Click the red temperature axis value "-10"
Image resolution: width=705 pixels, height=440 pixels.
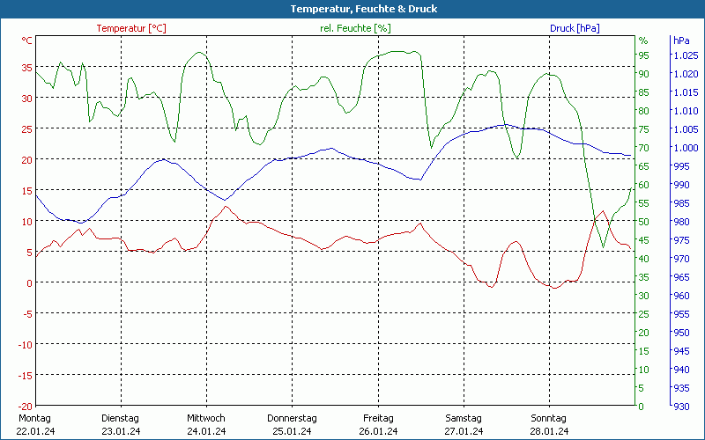point(26,345)
